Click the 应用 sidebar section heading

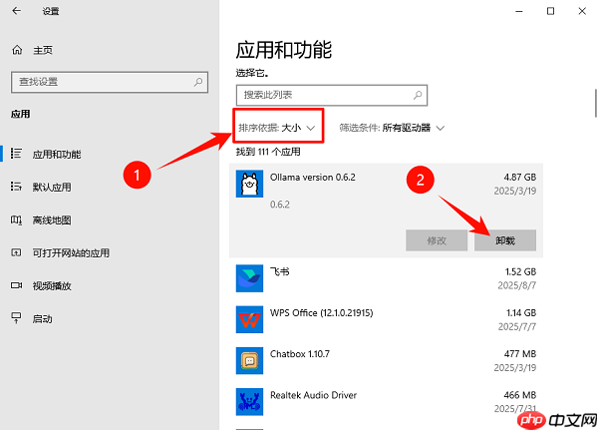click(x=20, y=114)
